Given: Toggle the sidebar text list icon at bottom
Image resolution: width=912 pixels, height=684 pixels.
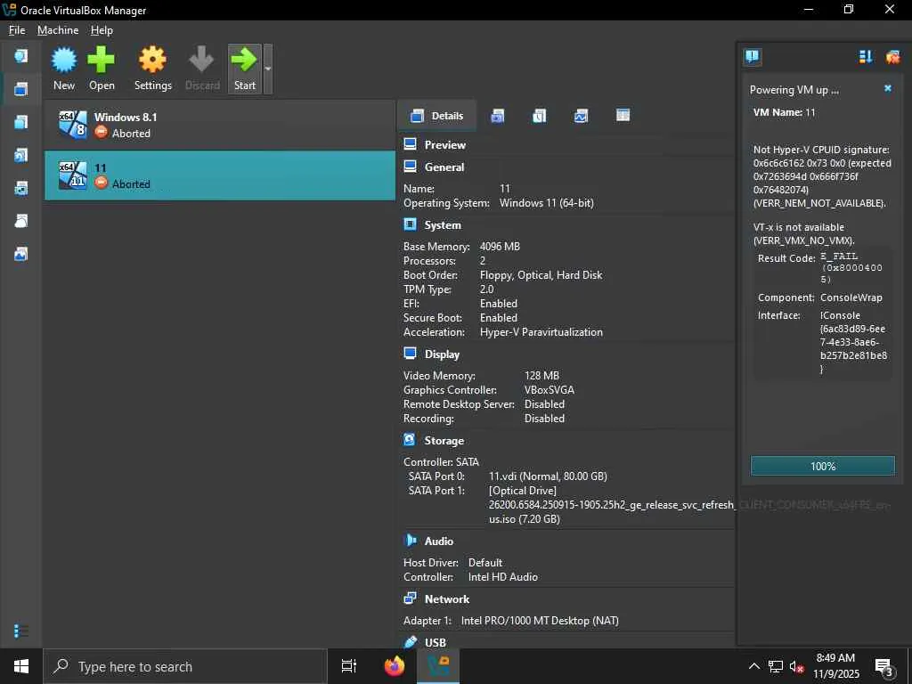Looking at the screenshot, I should (21, 631).
